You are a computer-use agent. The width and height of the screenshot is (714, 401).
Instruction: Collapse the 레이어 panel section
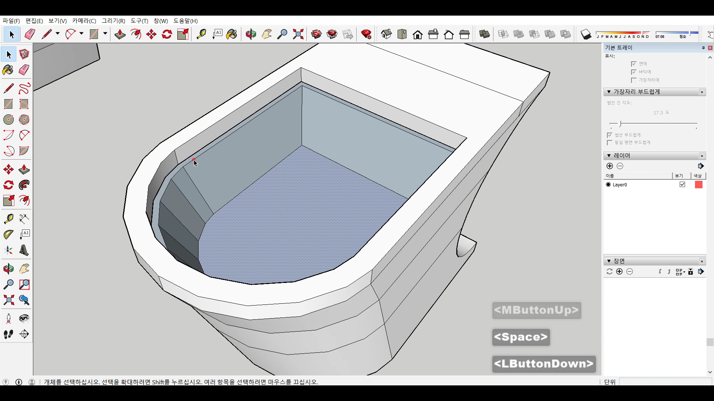click(x=609, y=156)
